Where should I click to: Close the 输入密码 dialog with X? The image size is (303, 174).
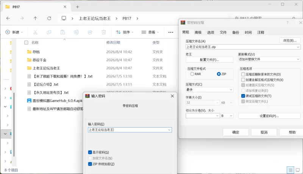(172, 96)
